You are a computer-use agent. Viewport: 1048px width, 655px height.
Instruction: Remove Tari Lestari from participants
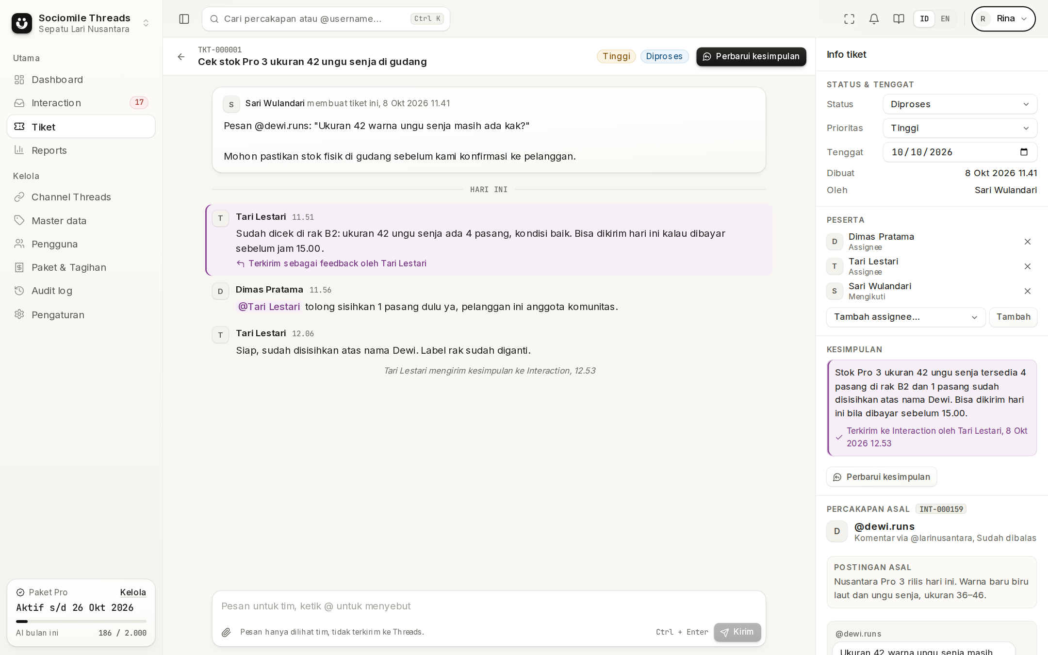(1027, 266)
